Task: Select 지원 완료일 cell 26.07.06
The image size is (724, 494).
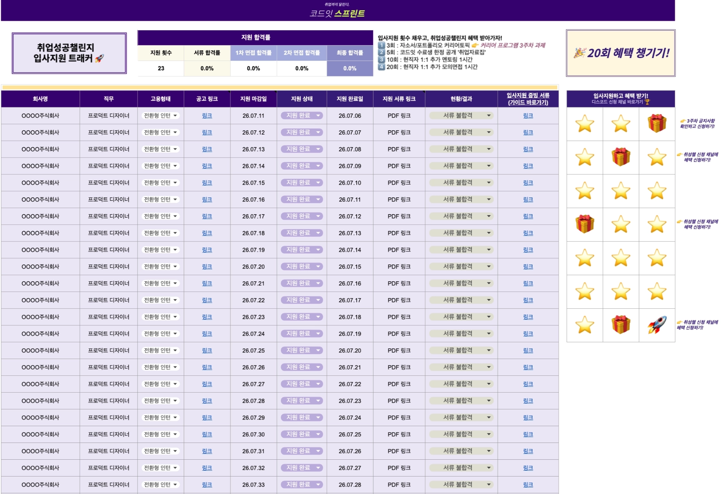Action: point(350,116)
